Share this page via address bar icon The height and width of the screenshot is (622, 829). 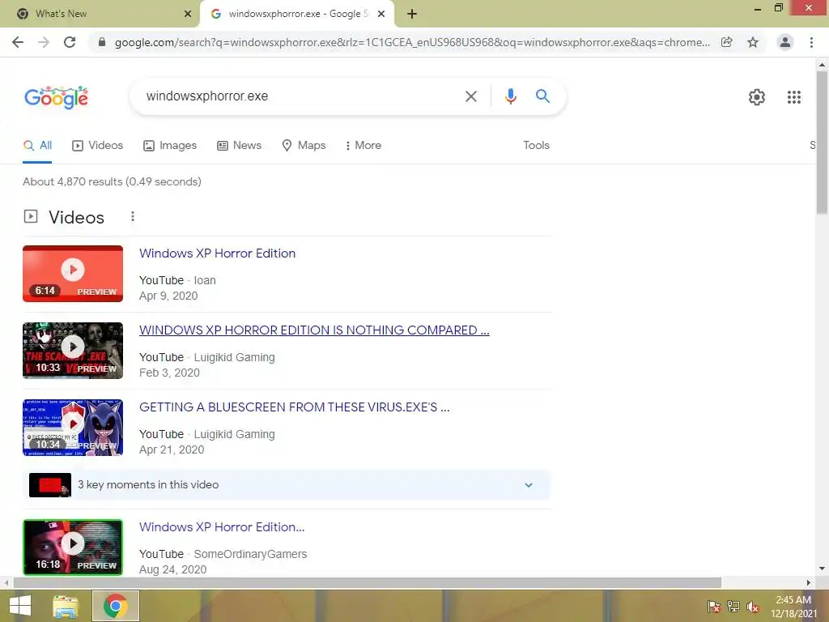(x=727, y=42)
